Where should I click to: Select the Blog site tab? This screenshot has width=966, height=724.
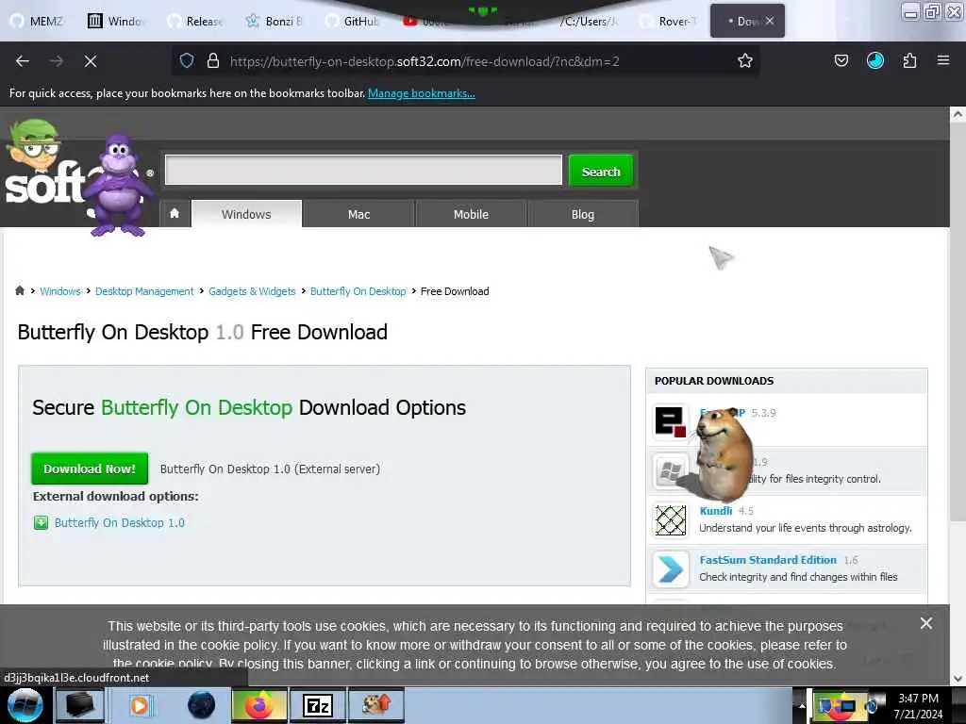(x=583, y=214)
